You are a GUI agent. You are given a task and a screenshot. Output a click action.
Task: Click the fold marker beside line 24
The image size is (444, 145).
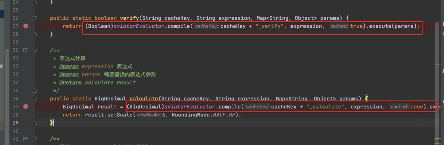tap(35, 2)
